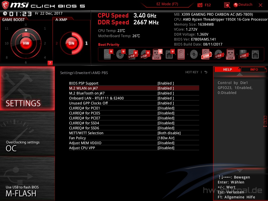The image size is (268, 201).
Task: Click the Boot Priority heading
Action: coord(109,44)
